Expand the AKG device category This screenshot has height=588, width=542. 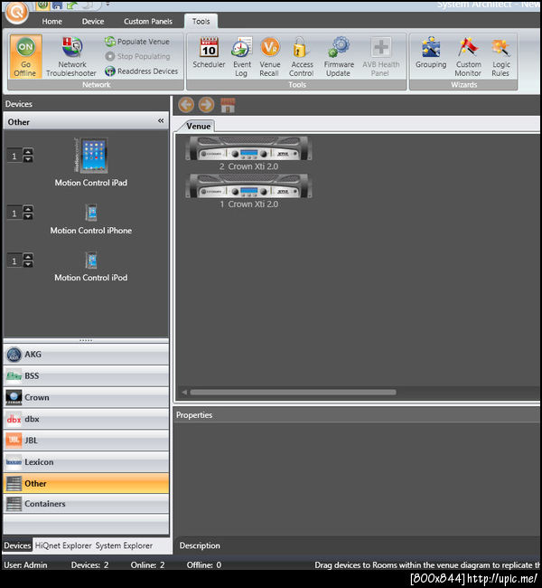(86, 354)
